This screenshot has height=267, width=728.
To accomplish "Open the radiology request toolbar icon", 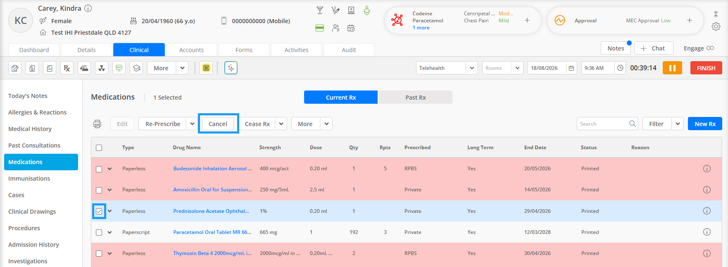I will 102,68.
